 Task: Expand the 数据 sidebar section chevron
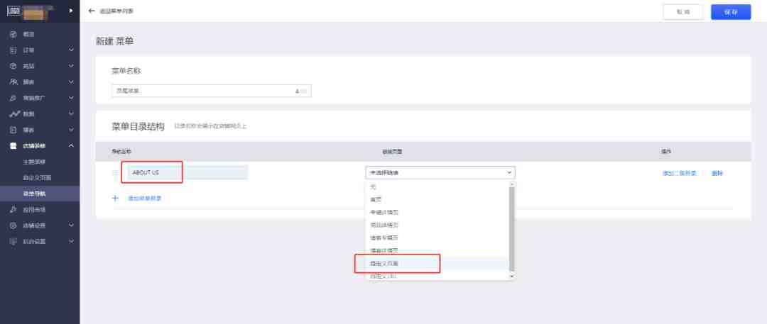(71, 114)
